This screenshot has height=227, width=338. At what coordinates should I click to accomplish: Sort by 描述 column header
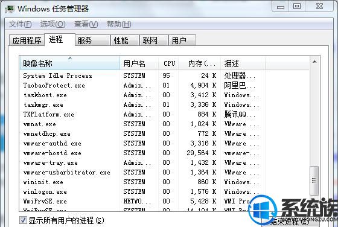(243, 63)
